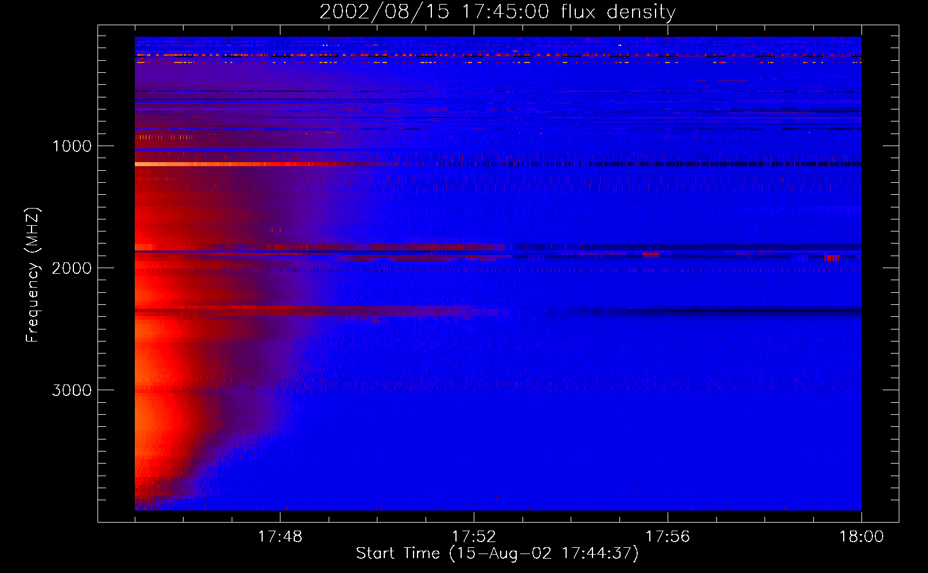This screenshot has width=928, height=573.
Task: Click the time tick label "17:52"
Action: tap(474, 537)
